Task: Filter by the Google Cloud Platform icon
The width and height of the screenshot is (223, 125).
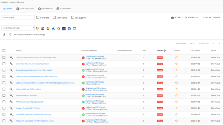Action: coord(58,29)
